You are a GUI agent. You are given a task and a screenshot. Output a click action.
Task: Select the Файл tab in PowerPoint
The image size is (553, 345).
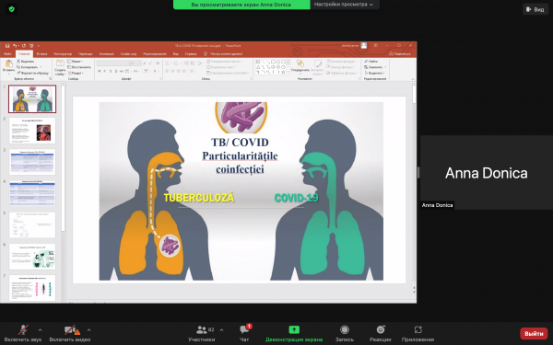7,54
